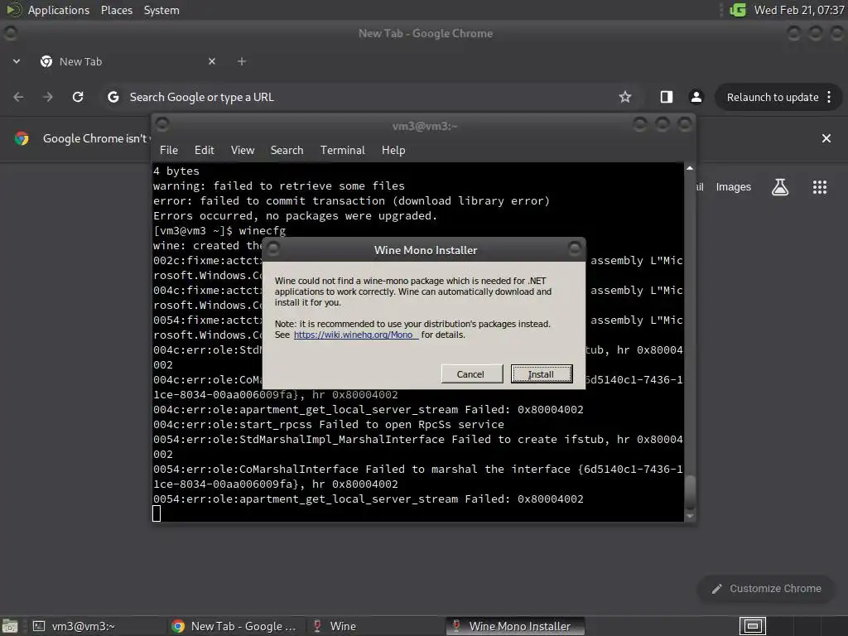848x636 pixels.
Task: Click Chrome's forward arrow
Action: pos(48,97)
